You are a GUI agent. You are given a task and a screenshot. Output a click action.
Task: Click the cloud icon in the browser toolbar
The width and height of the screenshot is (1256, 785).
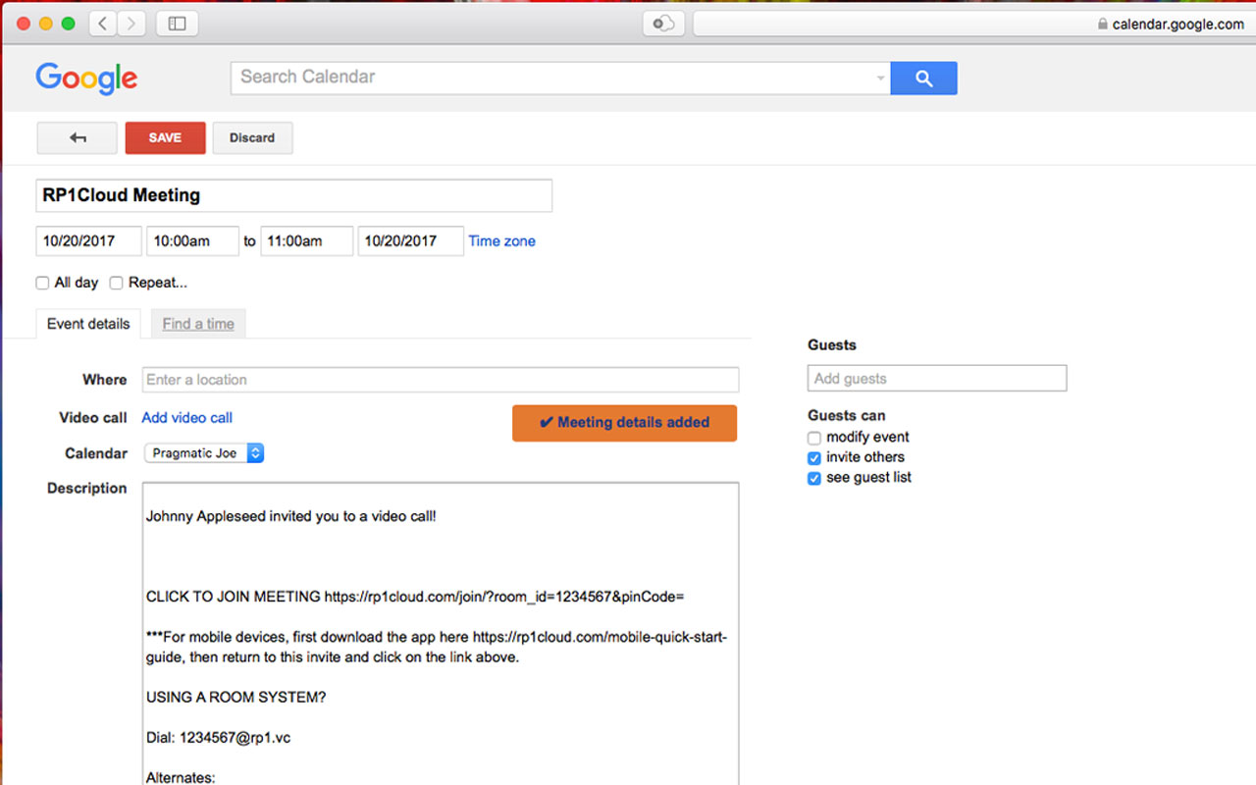pyautogui.click(x=662, y=23)
